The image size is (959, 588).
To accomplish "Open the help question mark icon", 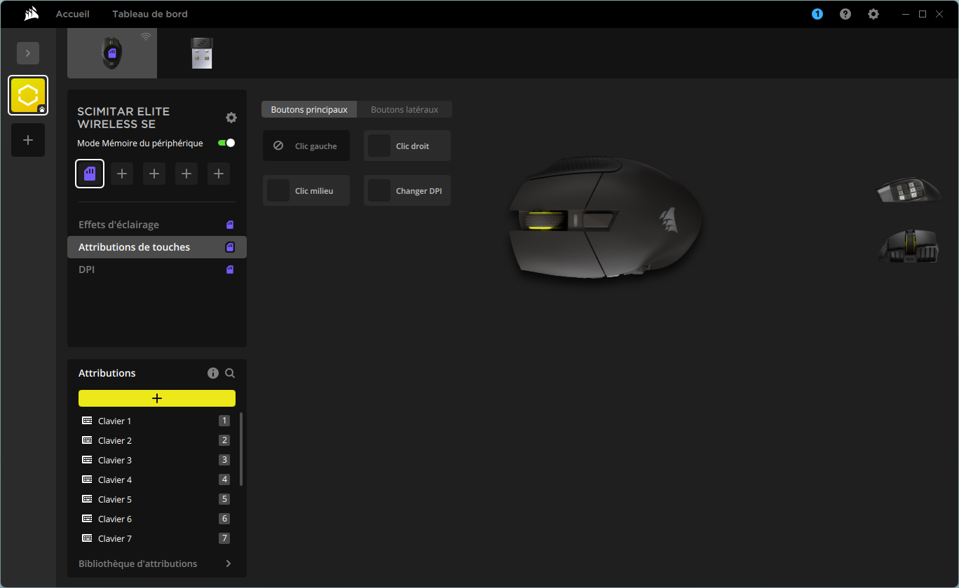I will pos(845,14).
